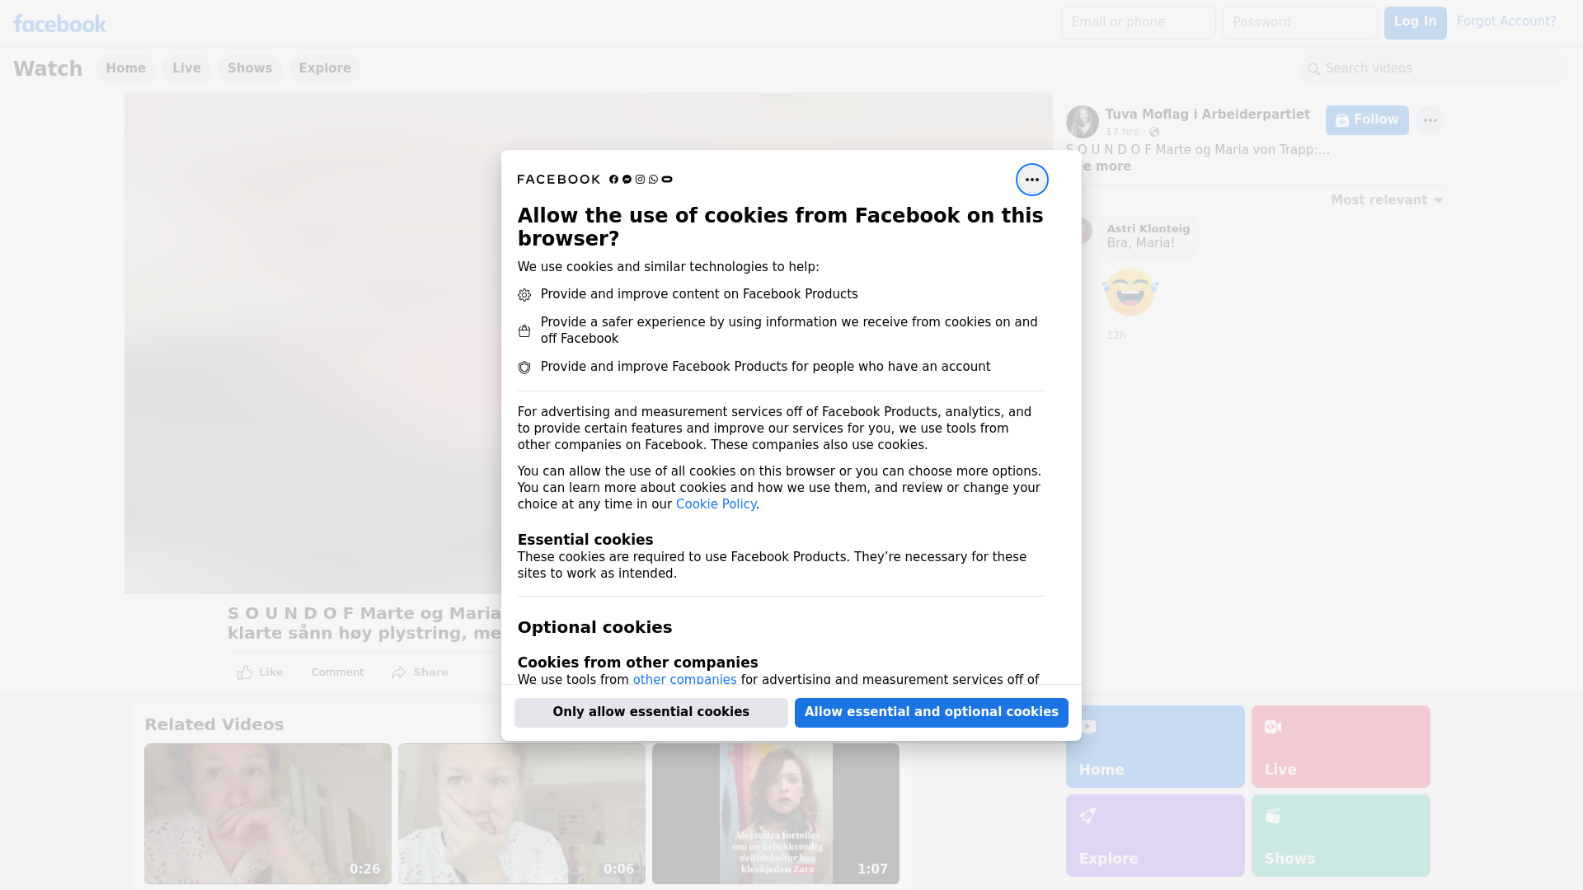Click commenter name Astri Klonteig

point(1148,229)
